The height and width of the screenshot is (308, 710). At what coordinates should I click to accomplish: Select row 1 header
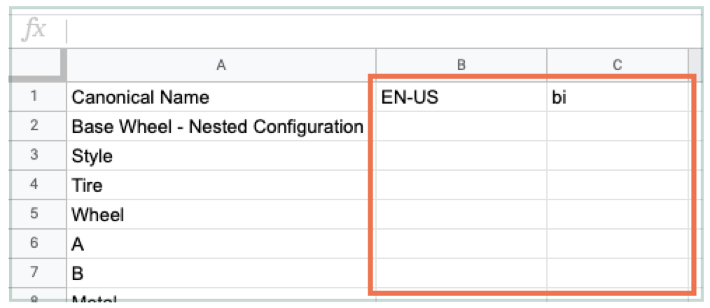[35, 97]
